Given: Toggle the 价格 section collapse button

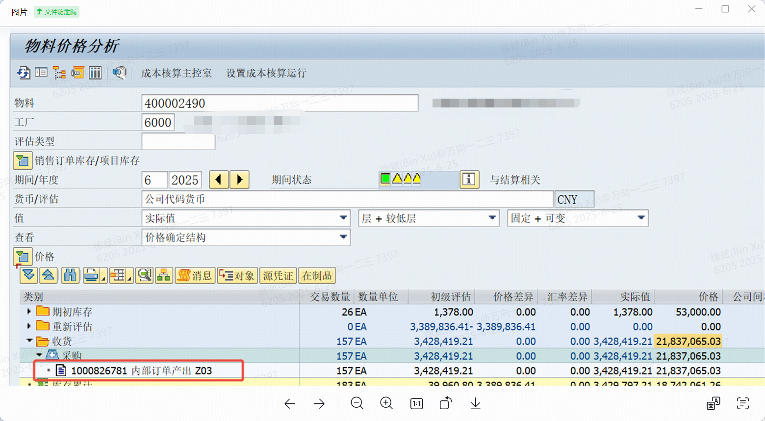Looking at the screenshot, I should pos(23,256).
